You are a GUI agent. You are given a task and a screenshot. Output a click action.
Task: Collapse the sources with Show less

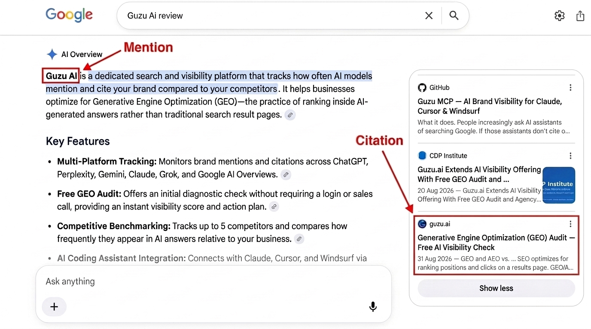[496, 288]
